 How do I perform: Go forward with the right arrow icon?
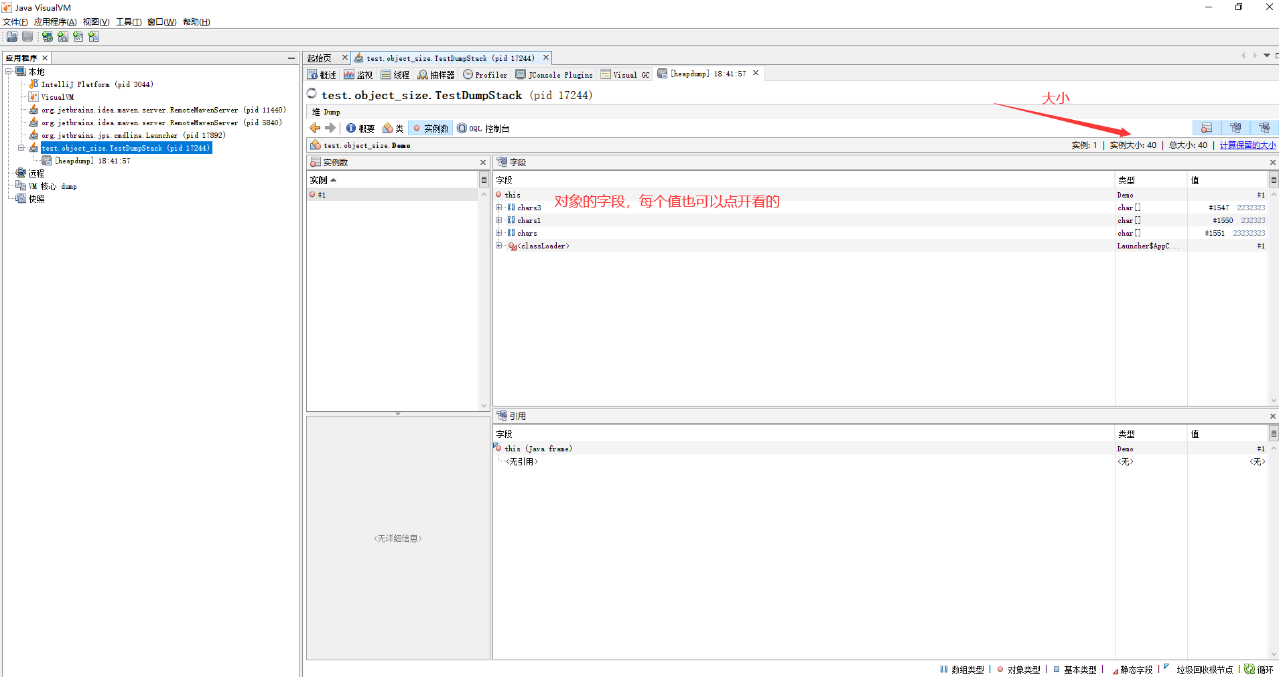[x=330, y=128]
